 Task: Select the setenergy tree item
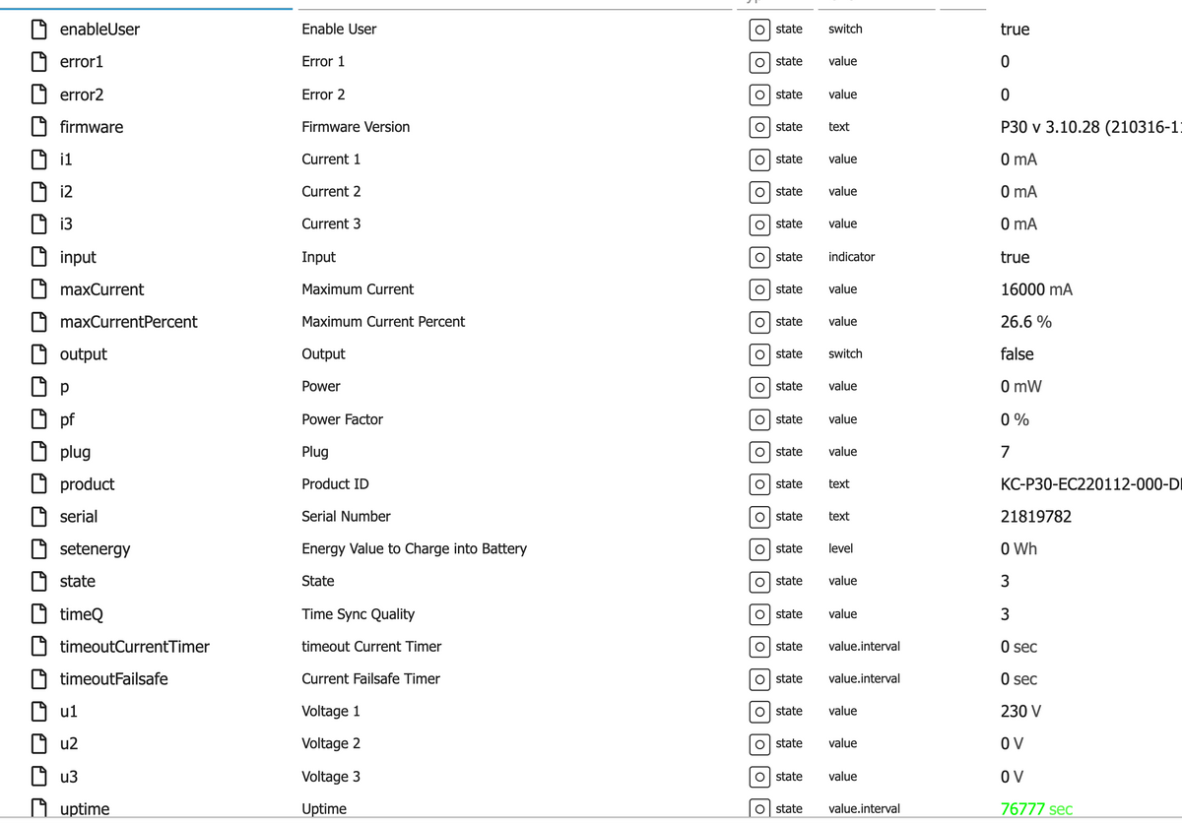tap(95, 549)
